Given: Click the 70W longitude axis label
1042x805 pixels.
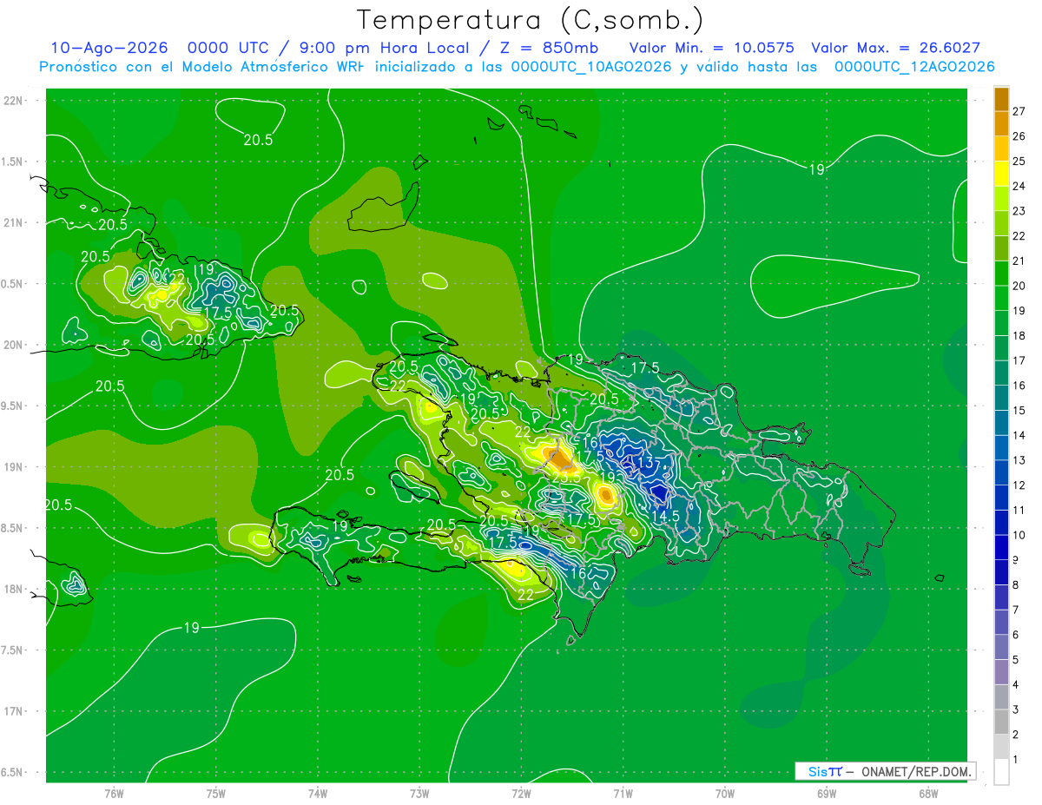Looking at the screenshot, I should tap(724, 793).
